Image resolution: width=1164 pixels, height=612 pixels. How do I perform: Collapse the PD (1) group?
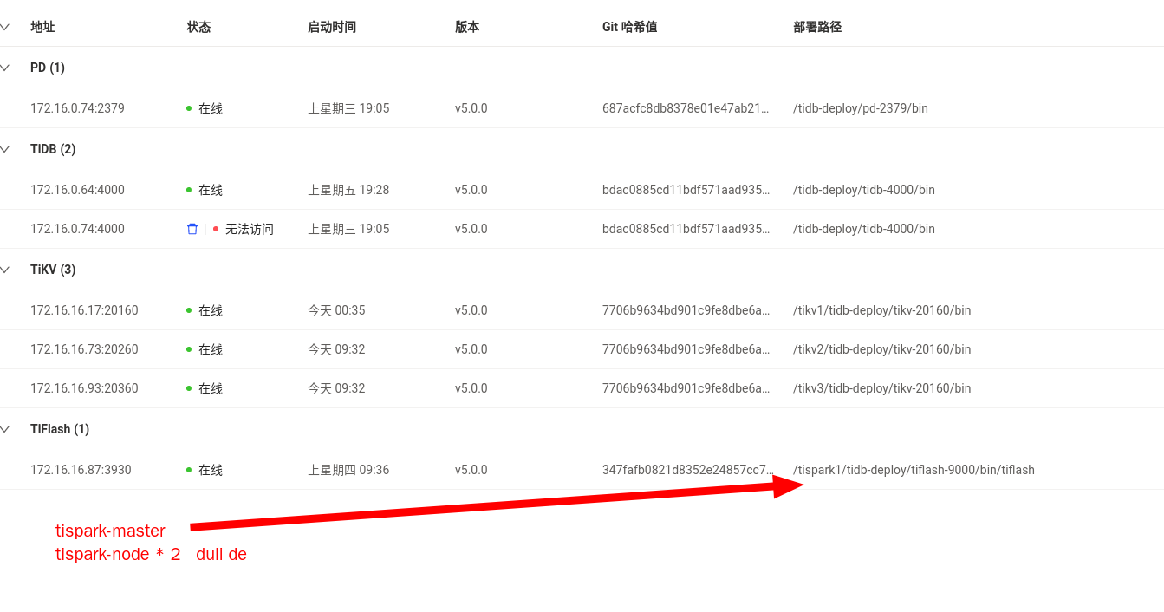4,68
